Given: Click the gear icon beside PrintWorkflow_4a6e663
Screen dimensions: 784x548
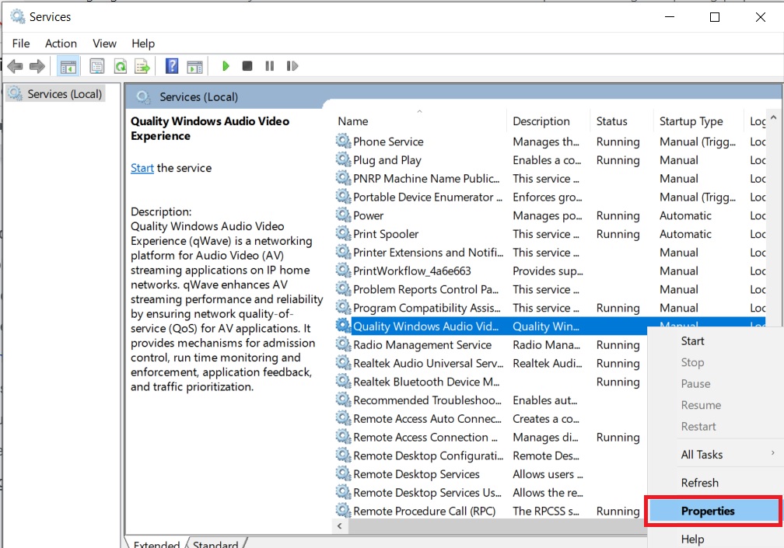Looking at the screenshot, I should (x=343, y=271).
